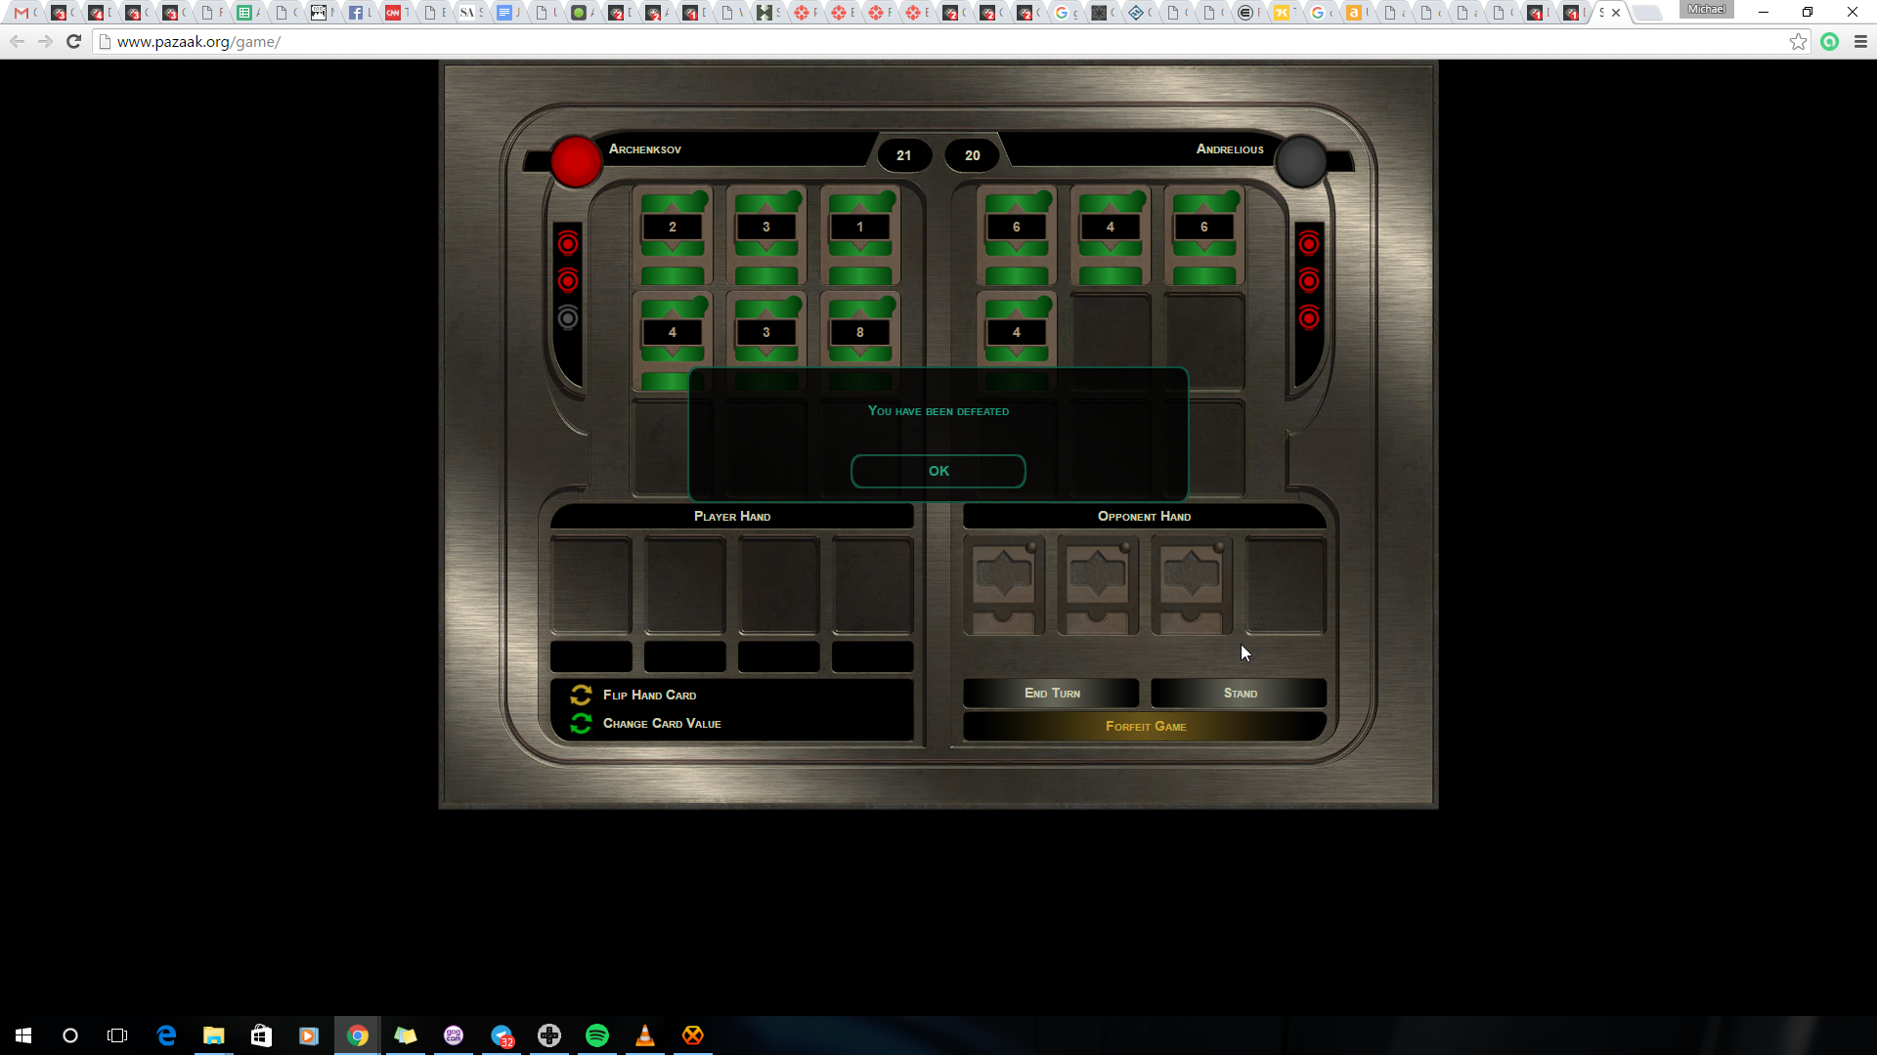Click the browser Back arrow
The width and height of the screenshot is (1877, 1055).
click(17, 41)
